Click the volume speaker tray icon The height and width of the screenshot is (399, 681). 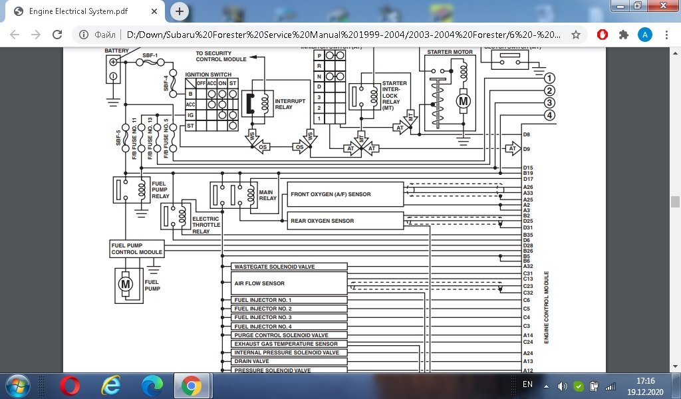click(562, 386)
